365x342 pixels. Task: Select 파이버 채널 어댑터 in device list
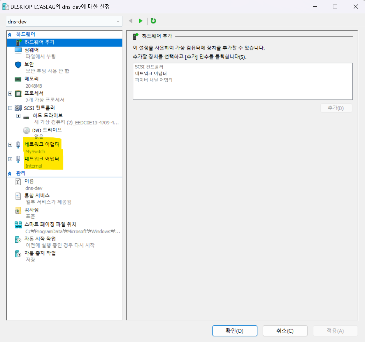(x=154, y=80)
